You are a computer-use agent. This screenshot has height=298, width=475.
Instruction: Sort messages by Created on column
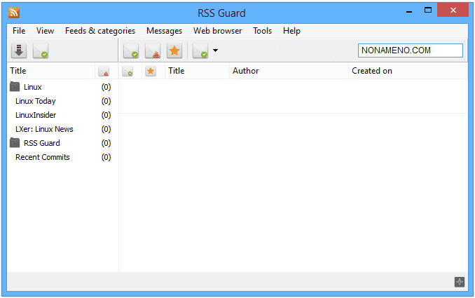pos(372,71)
